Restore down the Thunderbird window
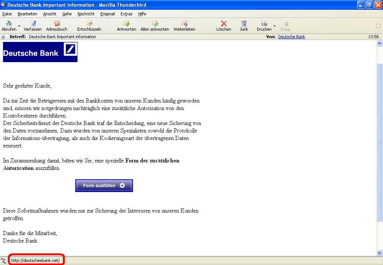The image size is (383, 265). point(369,4)
